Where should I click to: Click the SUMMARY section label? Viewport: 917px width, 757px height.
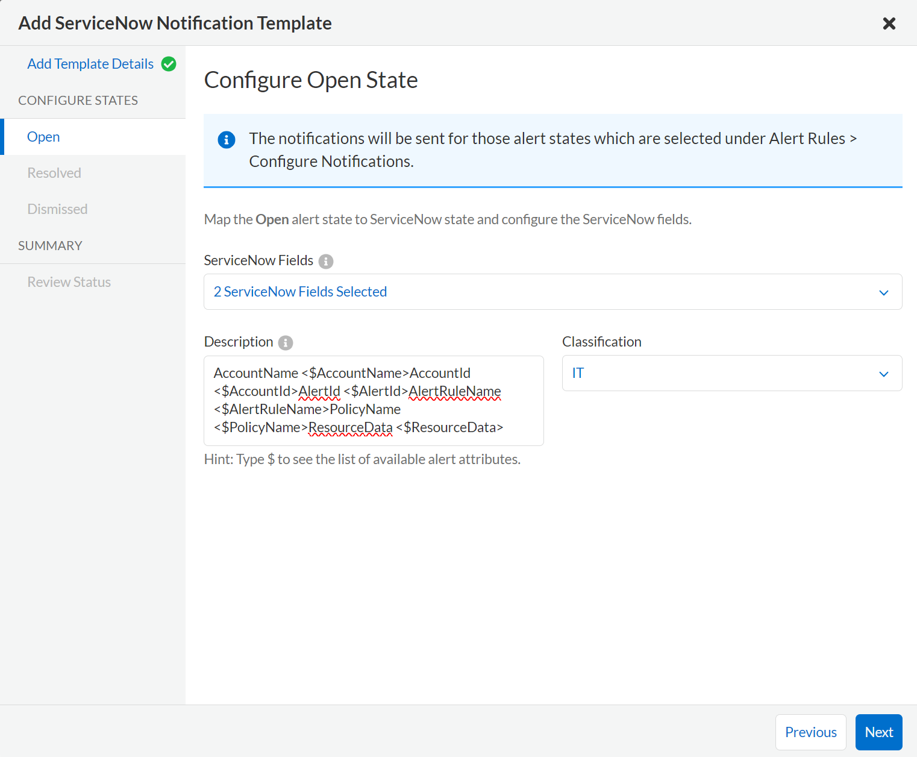[50, 246]
